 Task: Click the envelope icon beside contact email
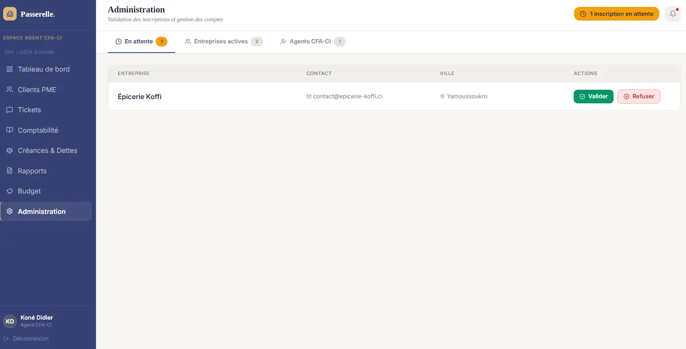click(309, 96)
